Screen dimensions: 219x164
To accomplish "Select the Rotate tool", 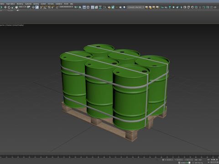I will pos(9,7).
